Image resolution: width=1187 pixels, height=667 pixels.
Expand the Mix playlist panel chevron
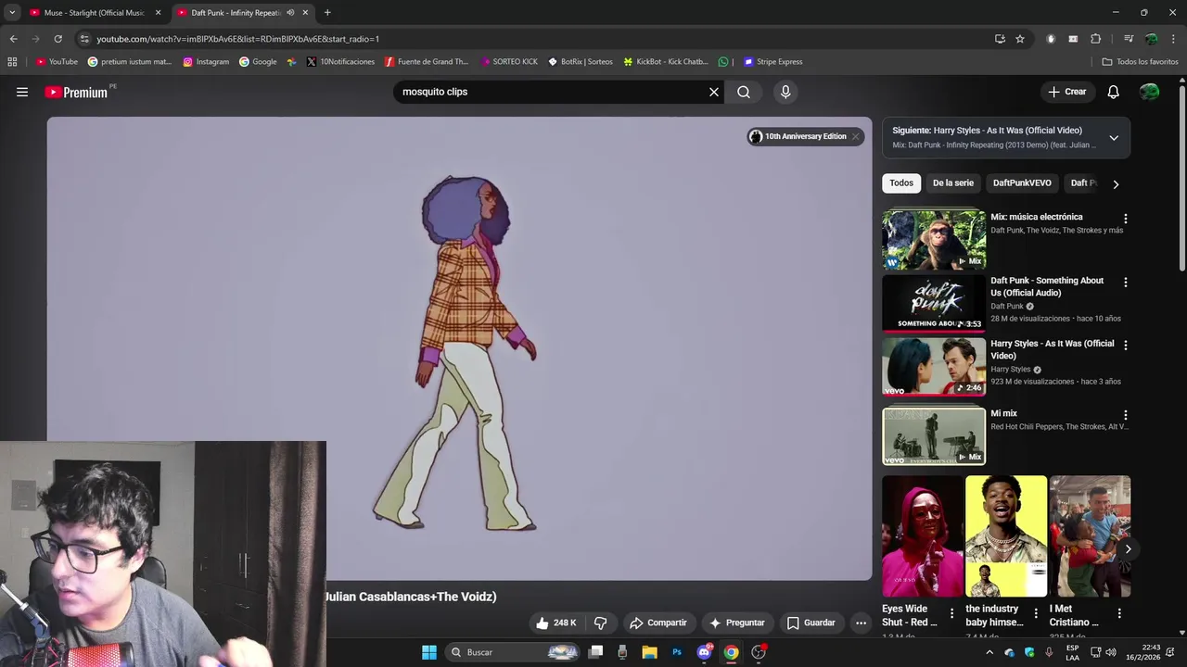[x=1114, y=138]
